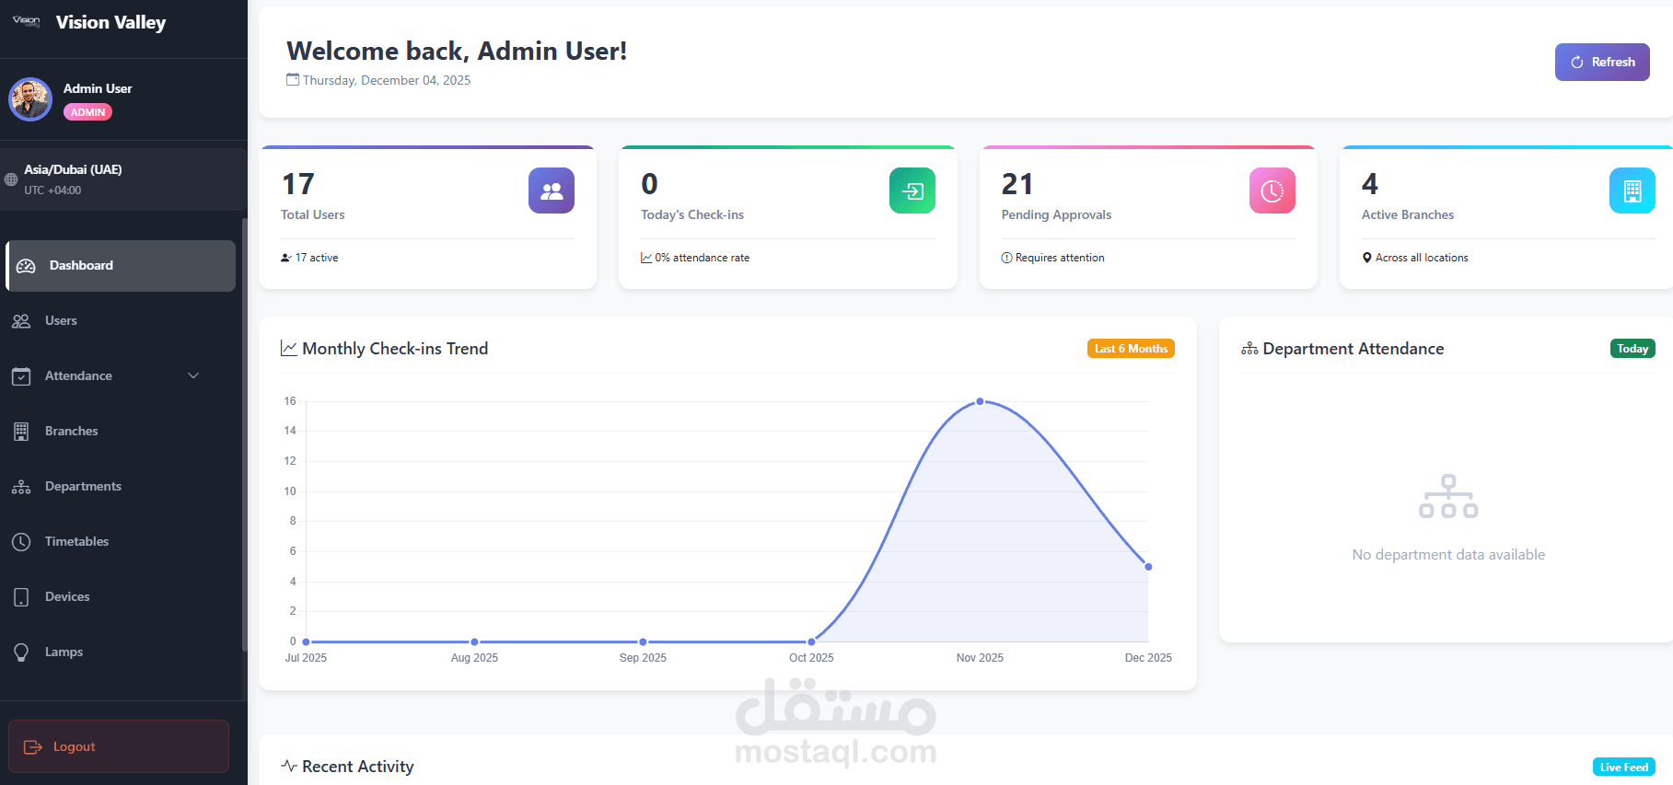Image resolution: width=1673 pixels, height=785 pixels.
Task: Go to the Users page
Action: tap(121, 321)
